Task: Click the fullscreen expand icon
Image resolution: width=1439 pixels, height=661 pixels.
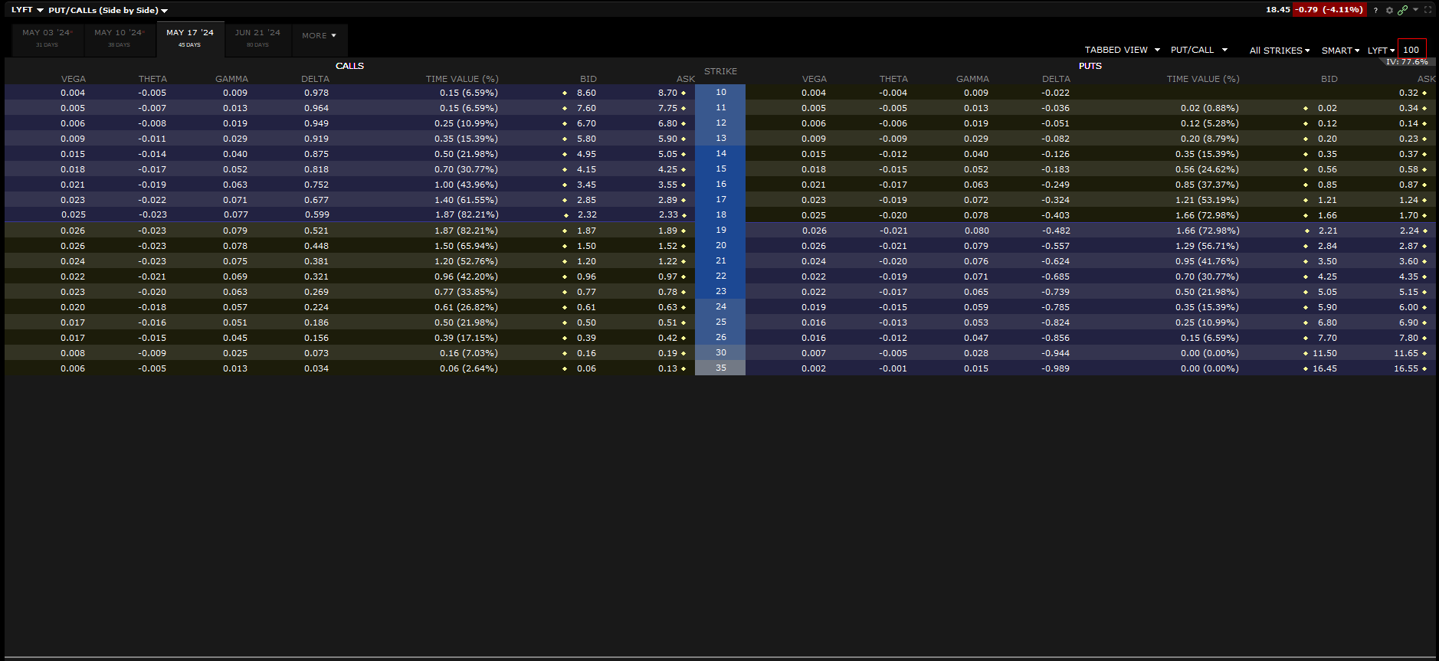Action: coord(1428,10)
